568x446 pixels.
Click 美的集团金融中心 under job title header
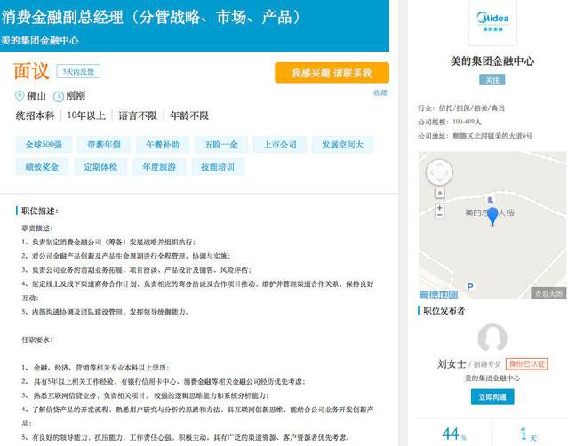click(x=39, y=40)
